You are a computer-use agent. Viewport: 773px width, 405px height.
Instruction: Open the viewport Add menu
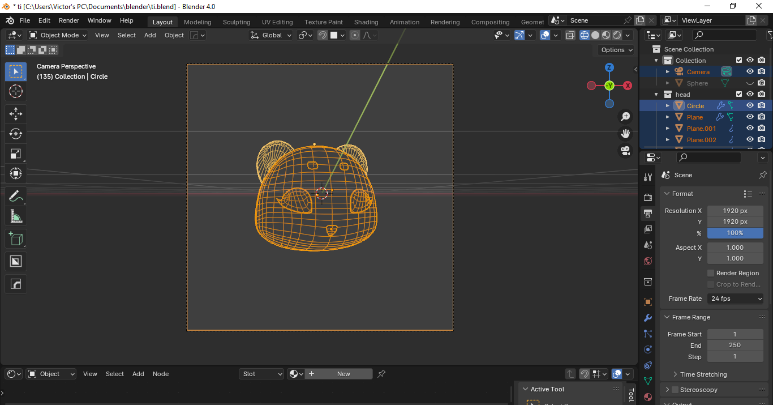pos(150,35)
